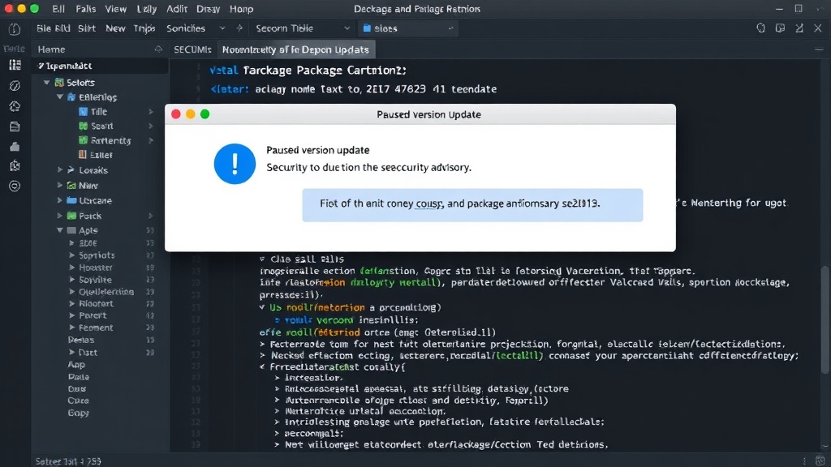Open the dropdown arrow beside Sonicies
Viewport: 831px width, 467px height.
point(222,28)
